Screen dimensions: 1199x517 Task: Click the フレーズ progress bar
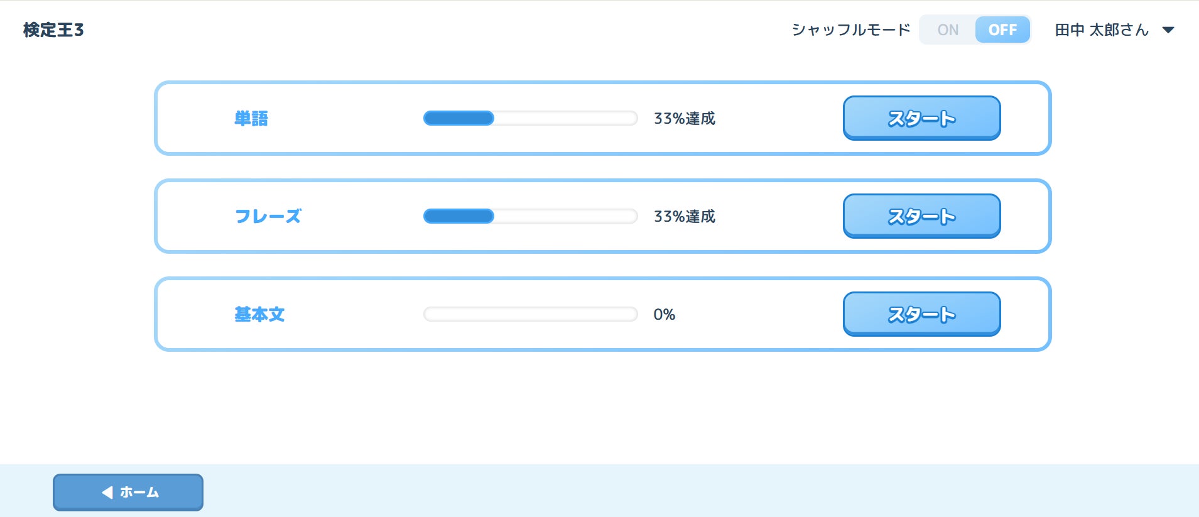(x=530, y=216)
